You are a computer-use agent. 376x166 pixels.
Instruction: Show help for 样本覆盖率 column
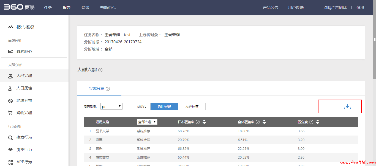198,122
